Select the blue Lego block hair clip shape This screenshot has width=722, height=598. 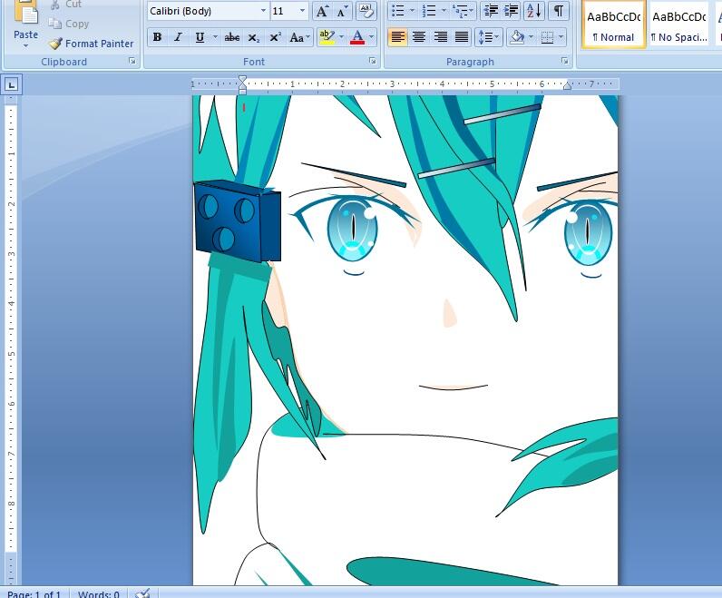(x=238, y=221)
